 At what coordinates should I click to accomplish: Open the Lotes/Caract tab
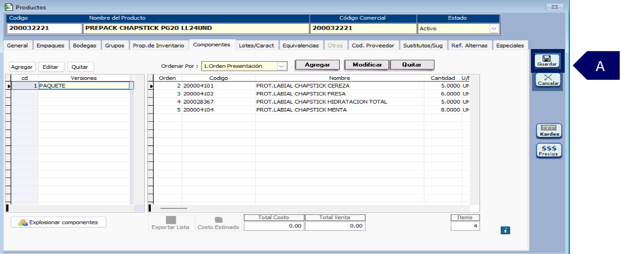(x=256, y=45)
